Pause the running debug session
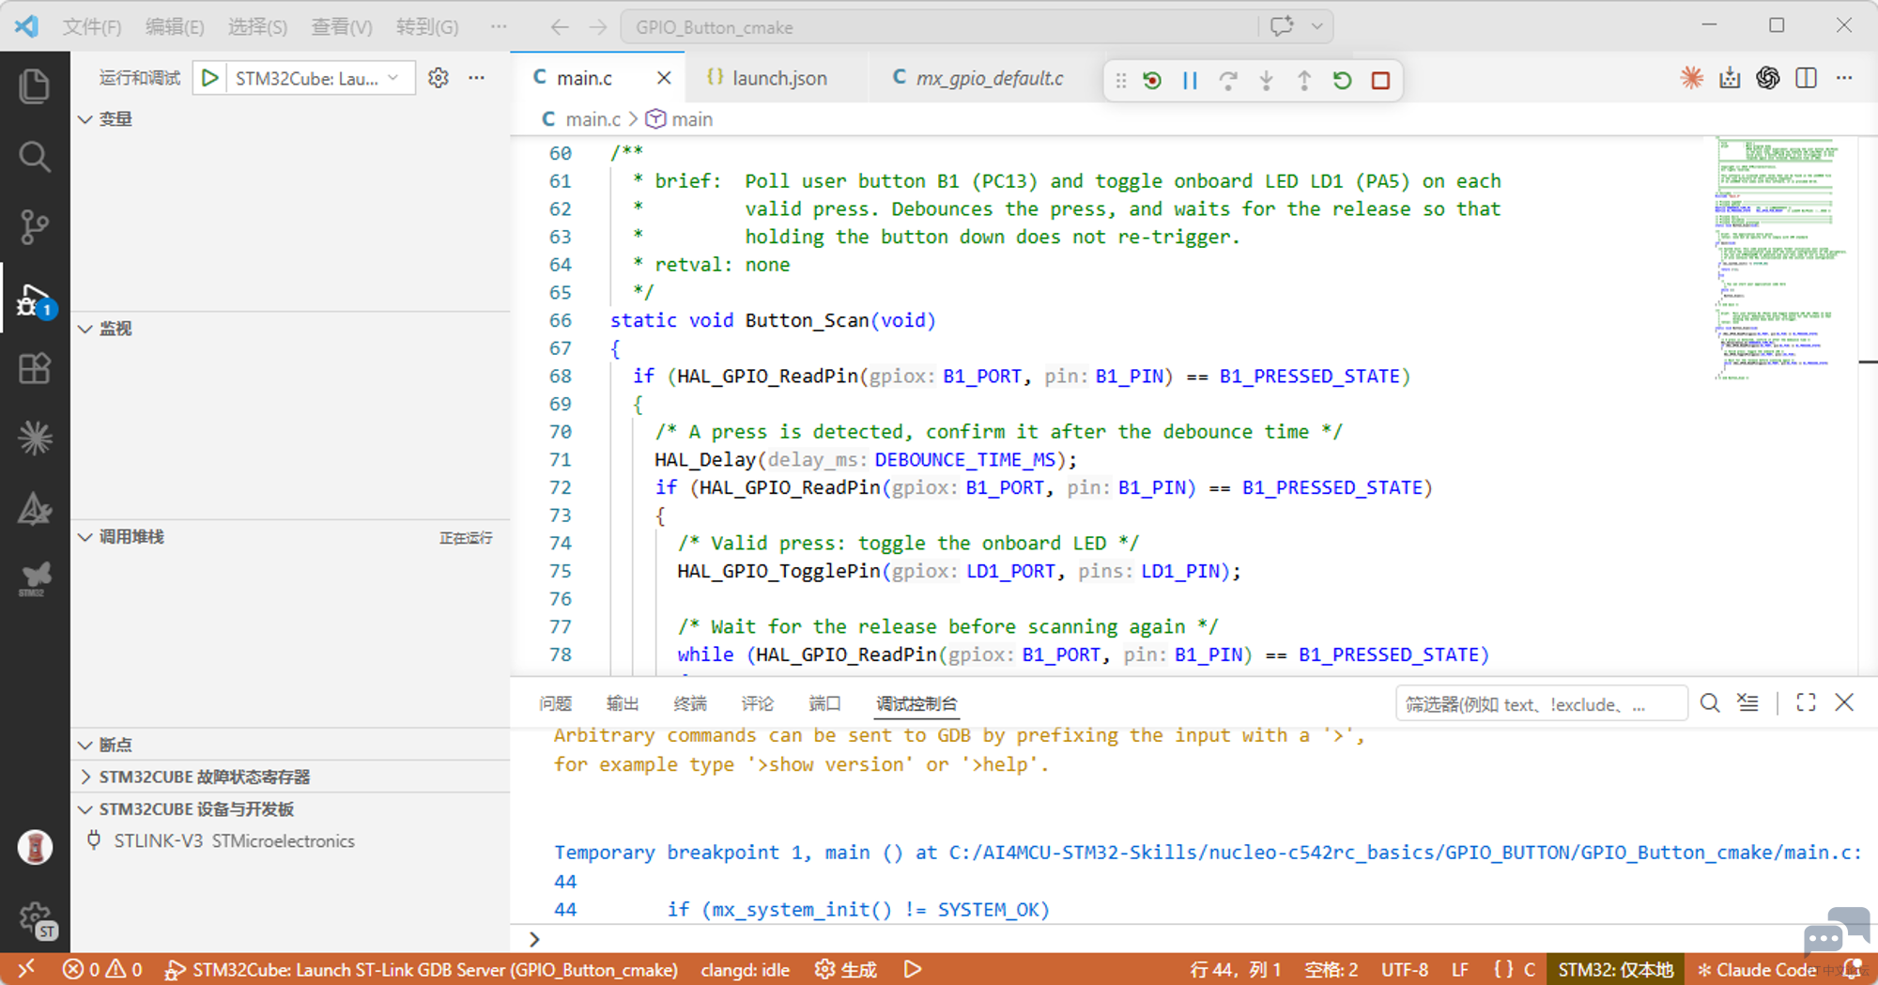 point(1190,80)
